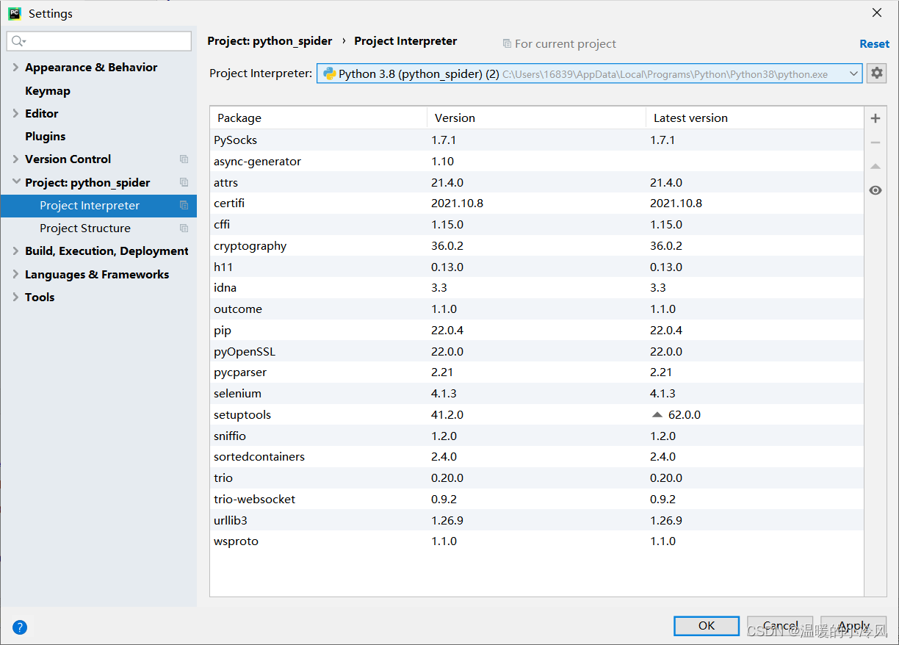Click the gear icon beside the interpreter dropdown

click(876, 73)
